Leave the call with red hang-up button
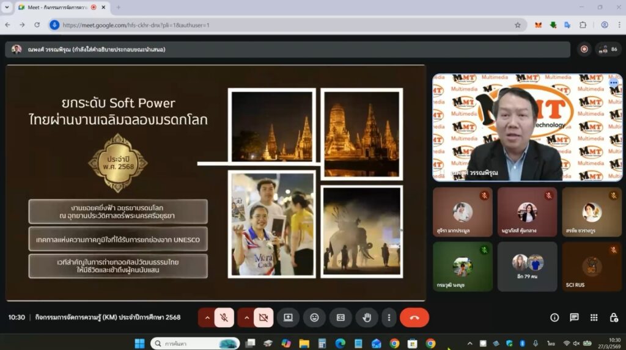Screen dimensions: 626x350 pos(414,318)
